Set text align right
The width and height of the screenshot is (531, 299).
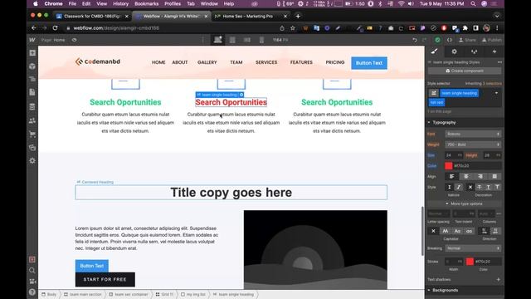[480, 176]
